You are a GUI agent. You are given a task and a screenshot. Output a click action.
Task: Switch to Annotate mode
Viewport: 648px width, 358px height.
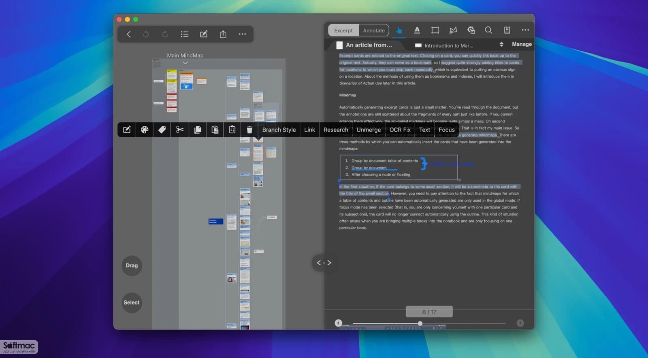click(374, 30)
